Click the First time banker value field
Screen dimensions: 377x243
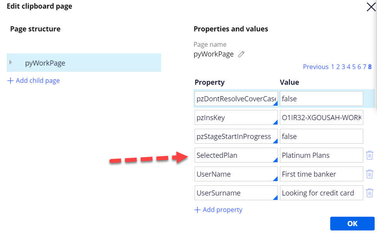pos(322,174)
